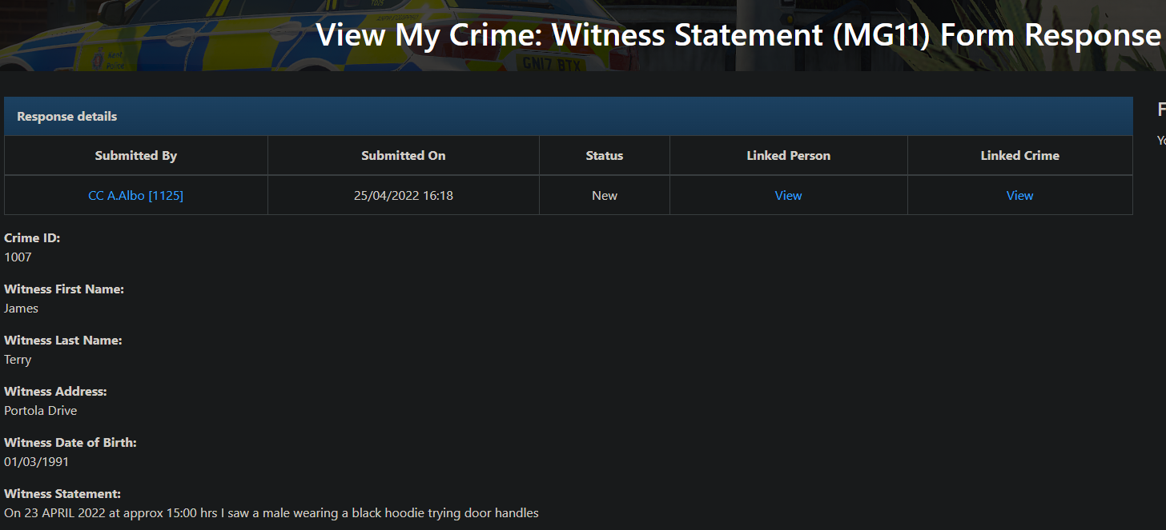
Task: Click the witness first name James
Action: (22, 309)
